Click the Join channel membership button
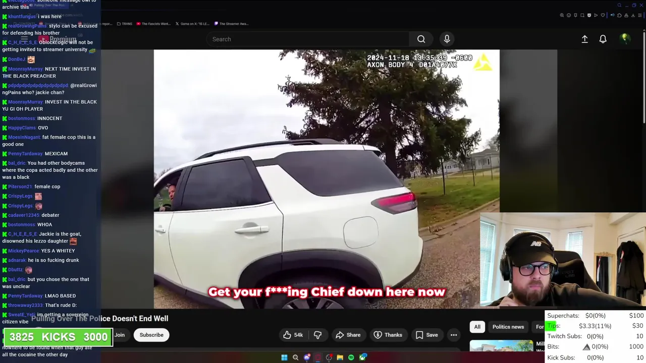The width and height of the screenshot is (646, 363). click(120, 335)
